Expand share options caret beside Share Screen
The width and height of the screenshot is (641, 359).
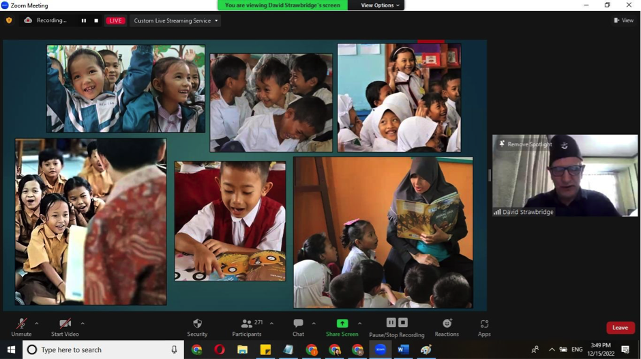pos(360,324)
